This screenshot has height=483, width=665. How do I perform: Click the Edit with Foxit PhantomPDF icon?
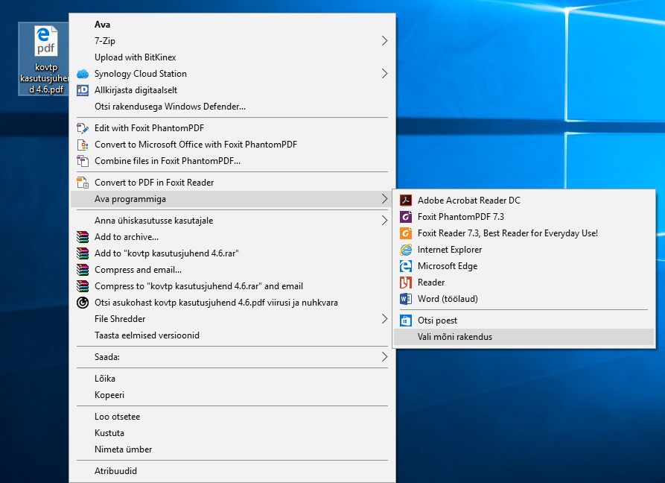coord(83,128)
